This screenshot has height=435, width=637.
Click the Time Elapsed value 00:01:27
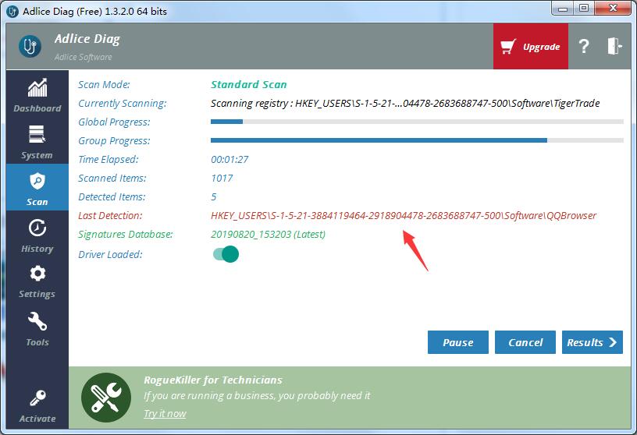(x=230, y=160)
